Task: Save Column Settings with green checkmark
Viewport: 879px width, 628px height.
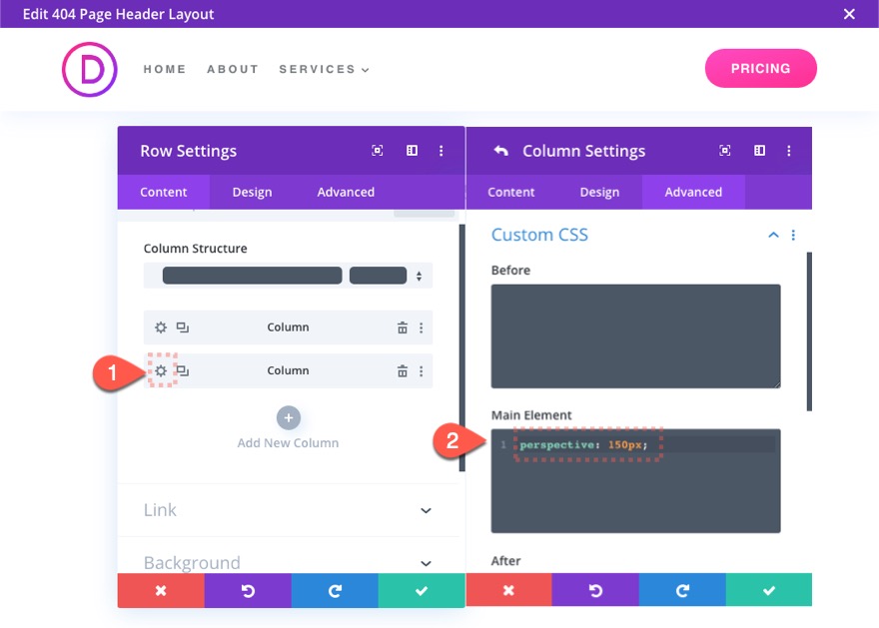Action: click(769, 590)
